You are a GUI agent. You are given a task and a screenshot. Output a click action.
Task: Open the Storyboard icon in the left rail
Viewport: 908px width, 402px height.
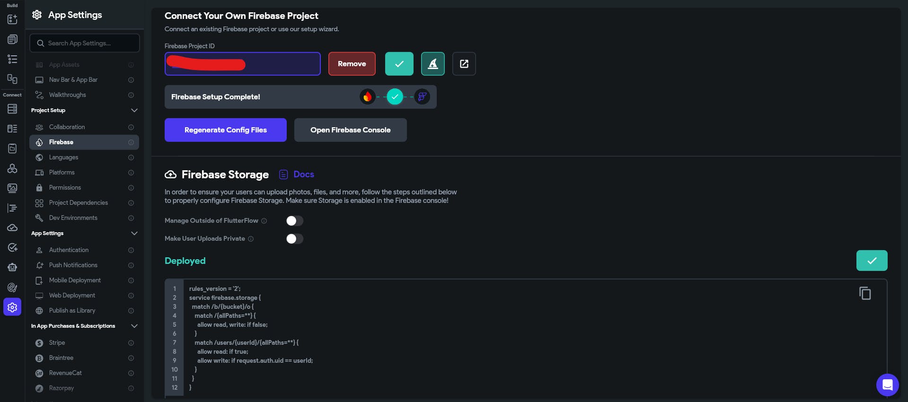[12, 79]
